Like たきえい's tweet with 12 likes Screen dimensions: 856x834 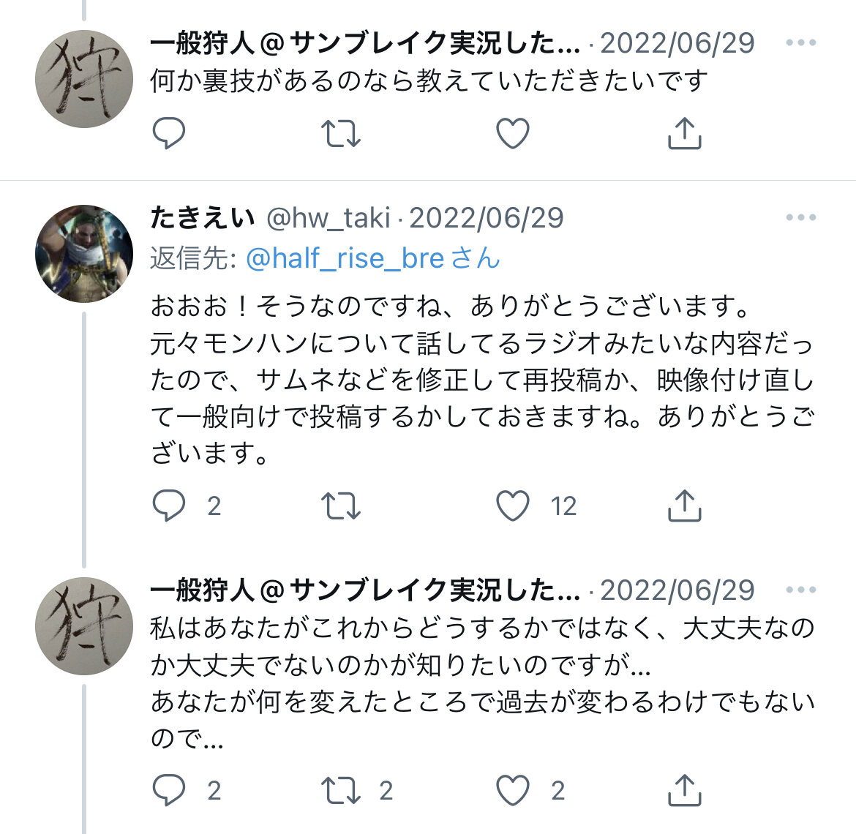tap(512, 506)
